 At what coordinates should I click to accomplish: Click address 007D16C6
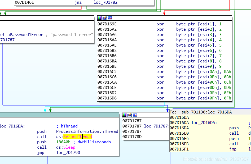click(x=107, y=77)
